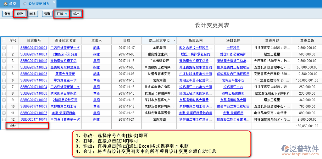Click the 删除 toolbar button

[x=32, y=14]
